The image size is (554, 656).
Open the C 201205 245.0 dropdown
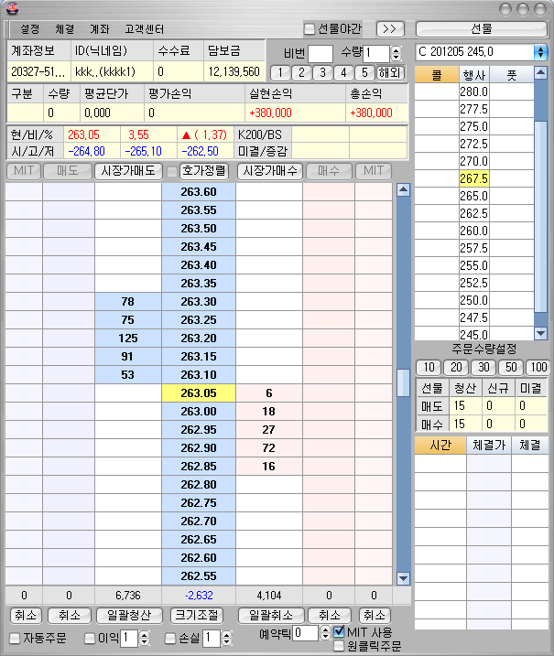pos(540,52)
